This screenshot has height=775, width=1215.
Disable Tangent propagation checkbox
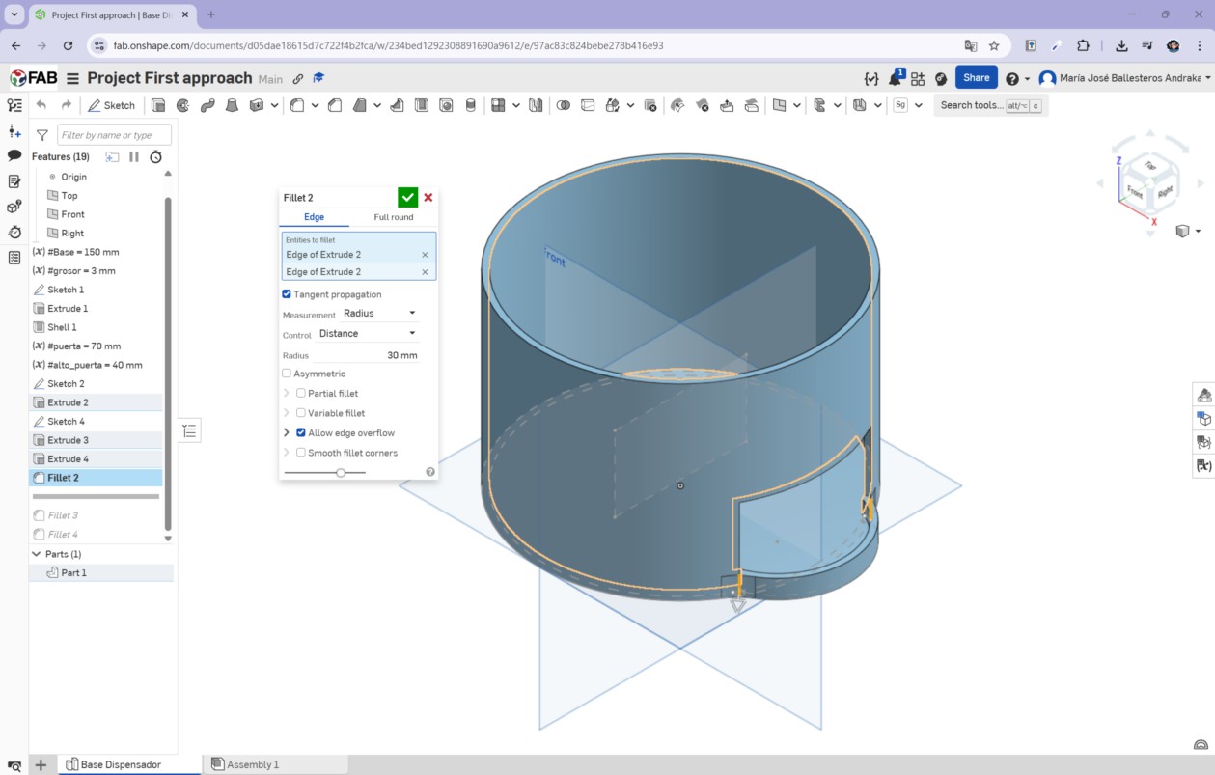[x=287, y=294]
